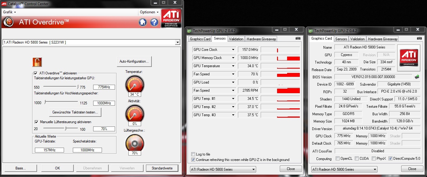Toggle the CUDA checkbox
427x177 pixels.
[357, 159]
